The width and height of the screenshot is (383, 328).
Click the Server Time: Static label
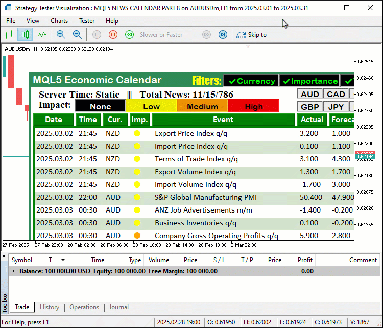(x=79, y=95)
